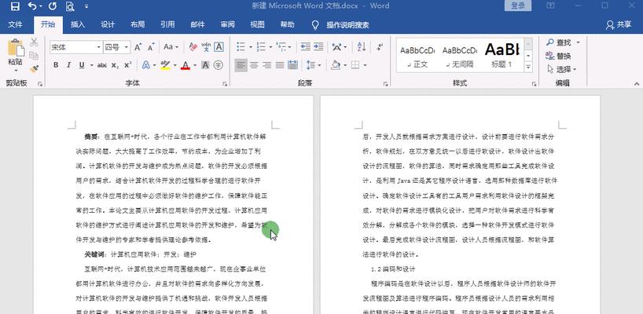Click the phonetic guide icon
643x314 pixels.
pos(206,47)
